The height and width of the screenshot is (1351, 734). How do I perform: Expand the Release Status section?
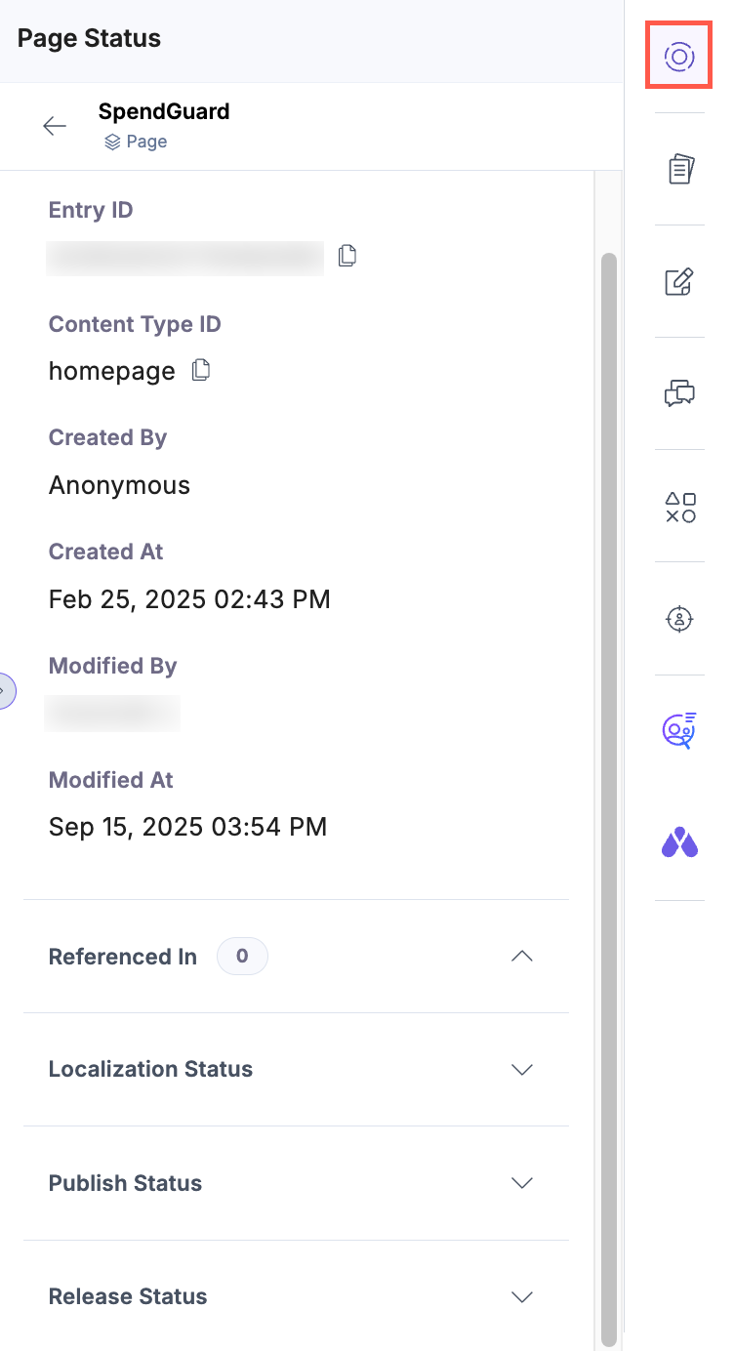coord(521,1296)
